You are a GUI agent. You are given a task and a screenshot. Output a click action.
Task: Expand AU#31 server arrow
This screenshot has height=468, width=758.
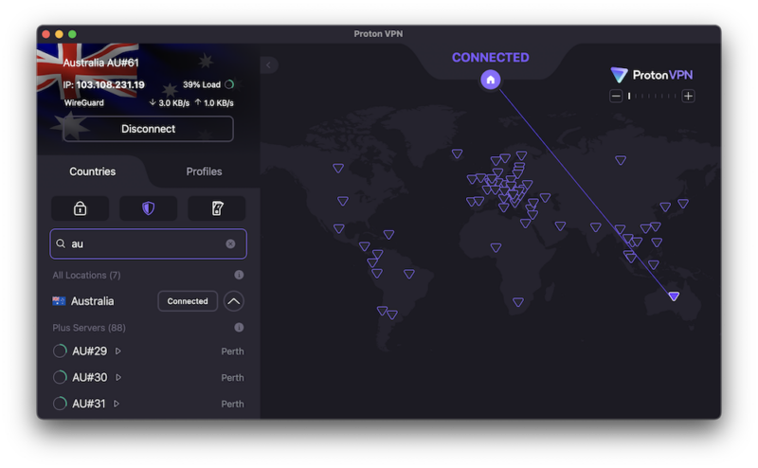(117, 404)
